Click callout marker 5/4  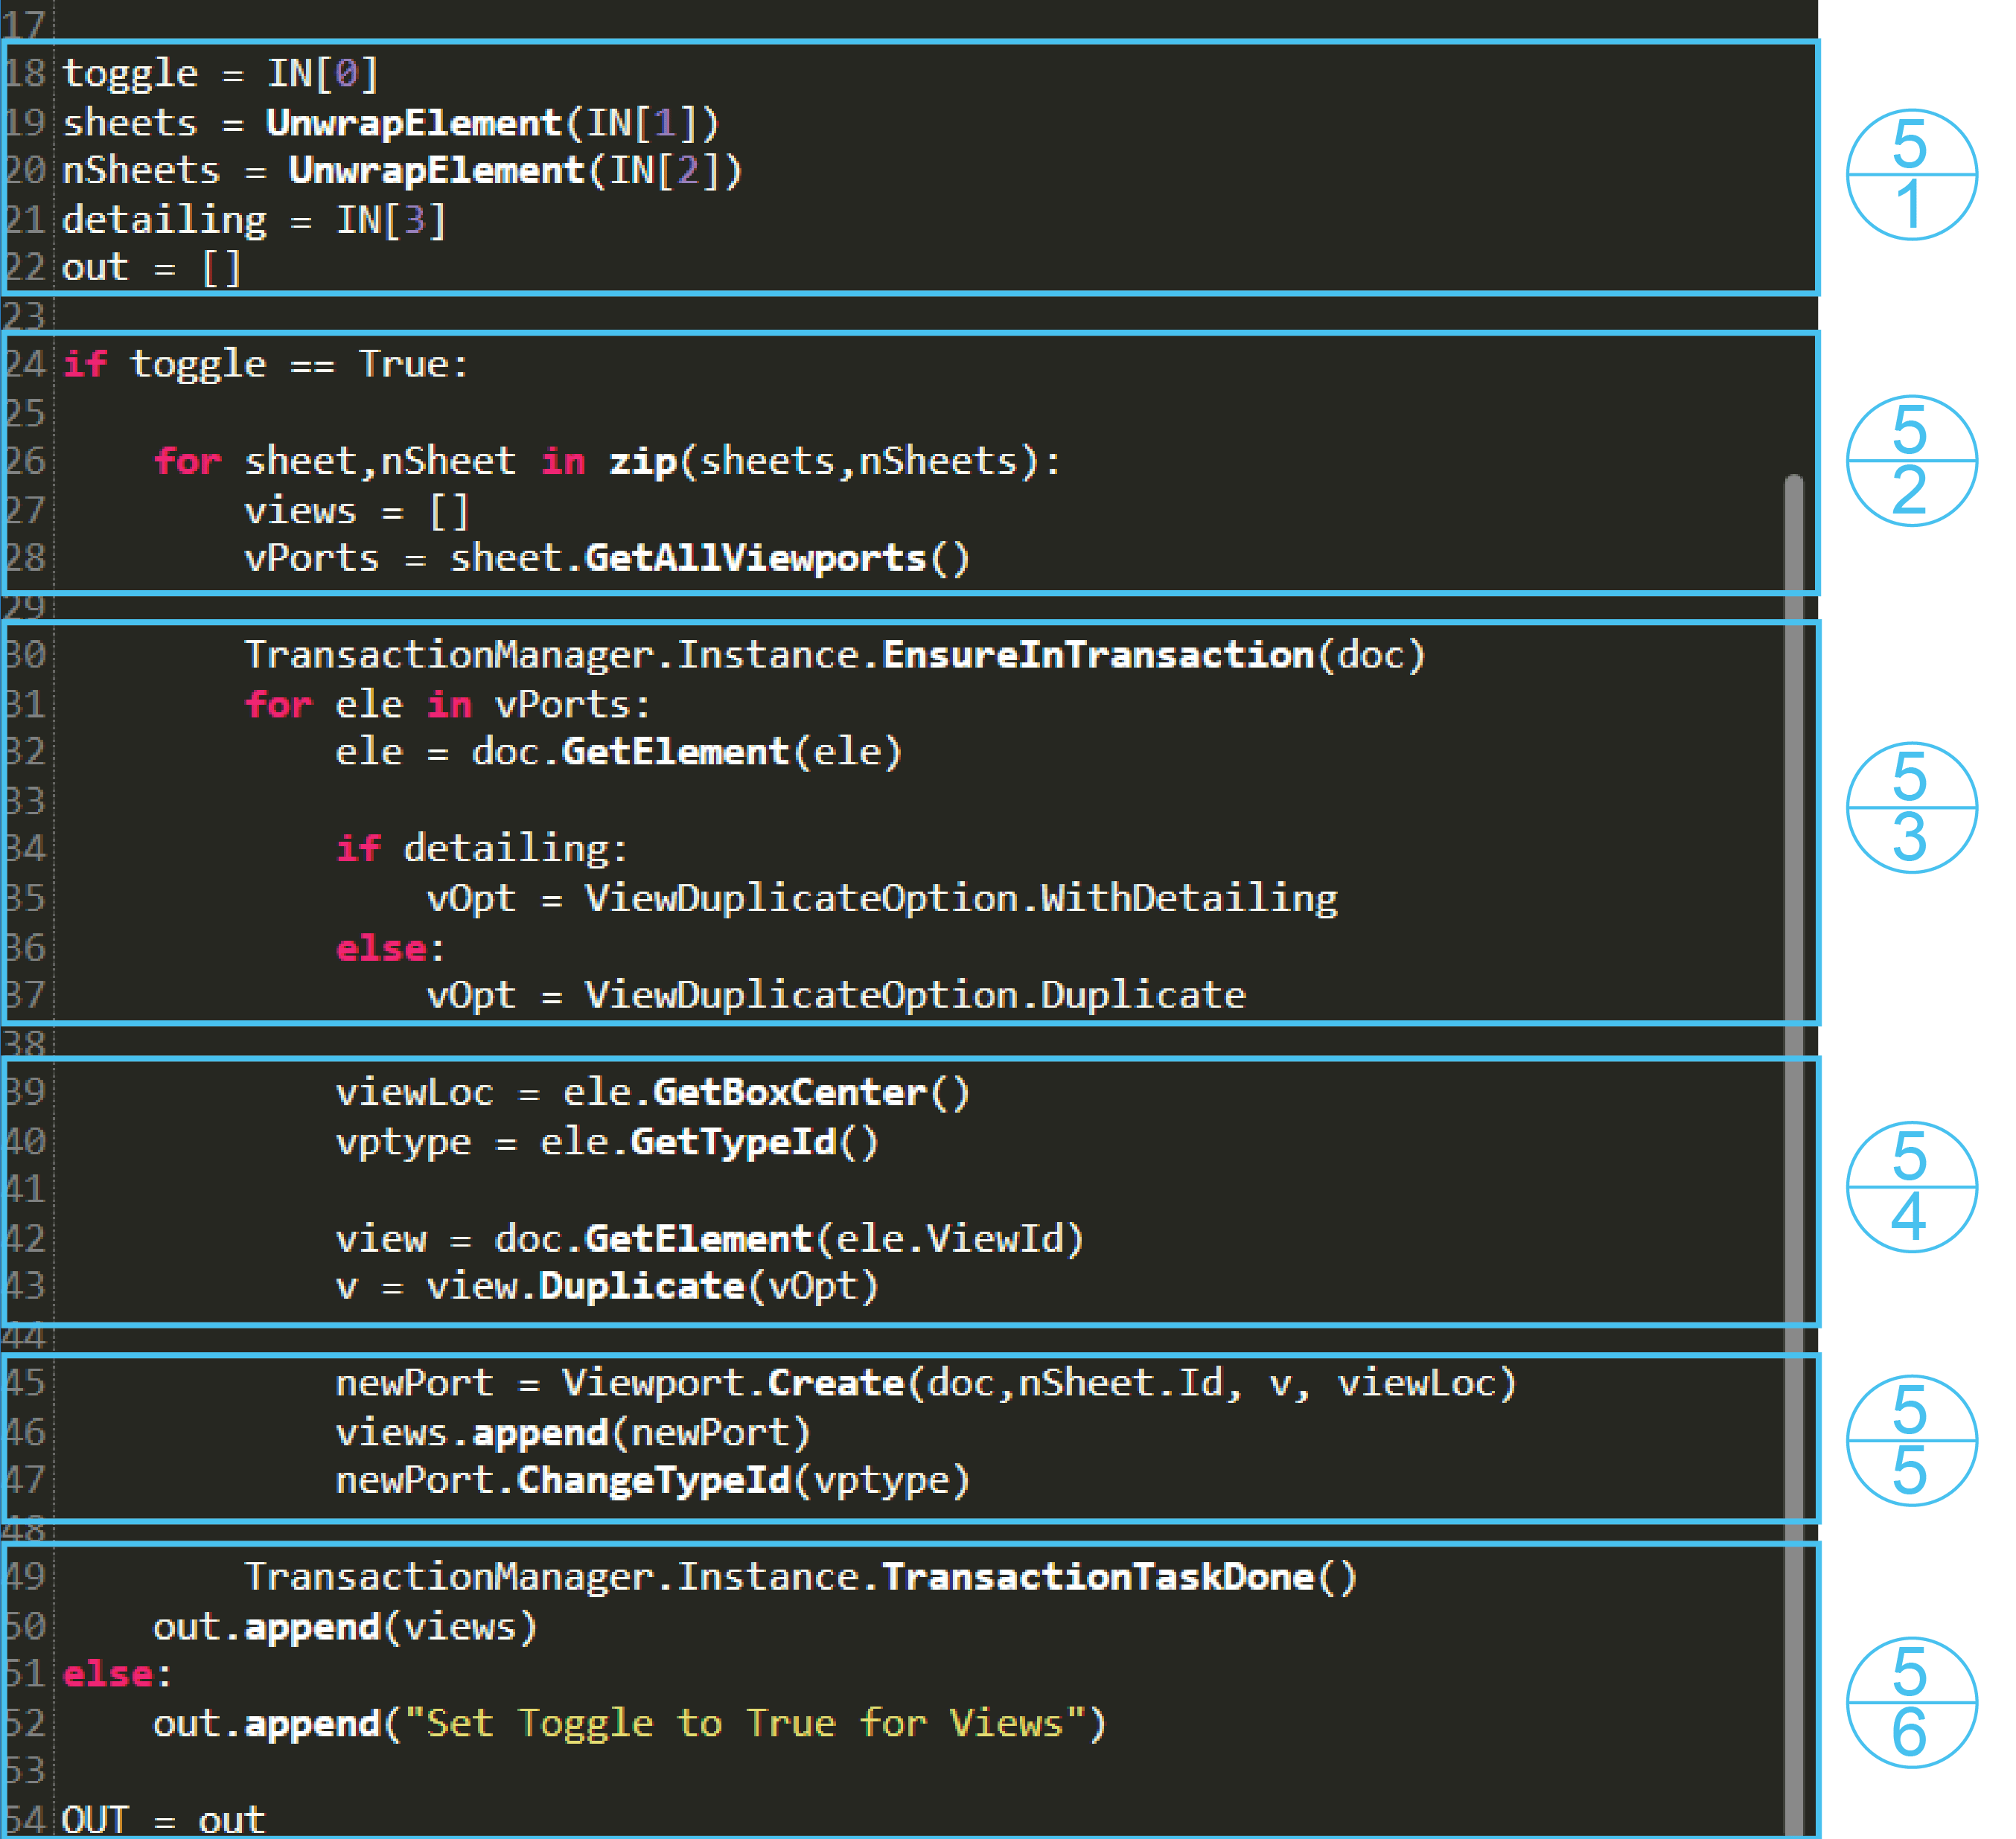1910,1186
